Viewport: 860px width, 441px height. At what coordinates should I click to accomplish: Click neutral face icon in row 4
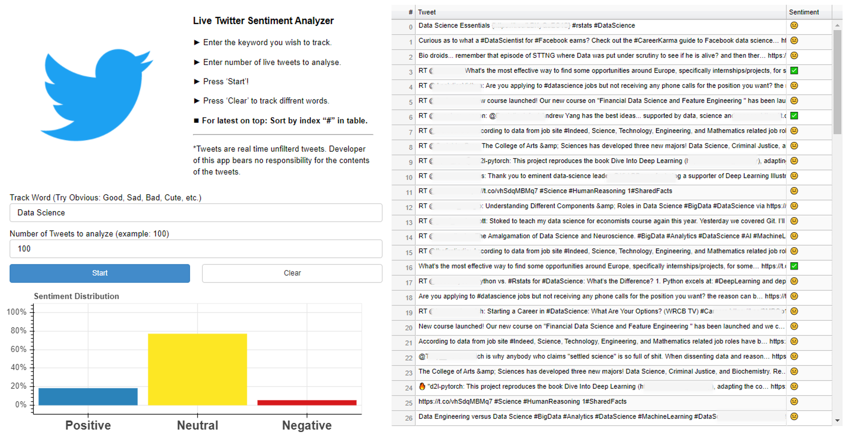click(x=794, y=86)
